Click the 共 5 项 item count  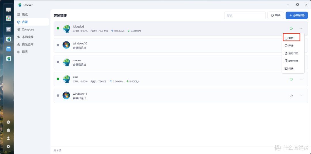[57, 151]
